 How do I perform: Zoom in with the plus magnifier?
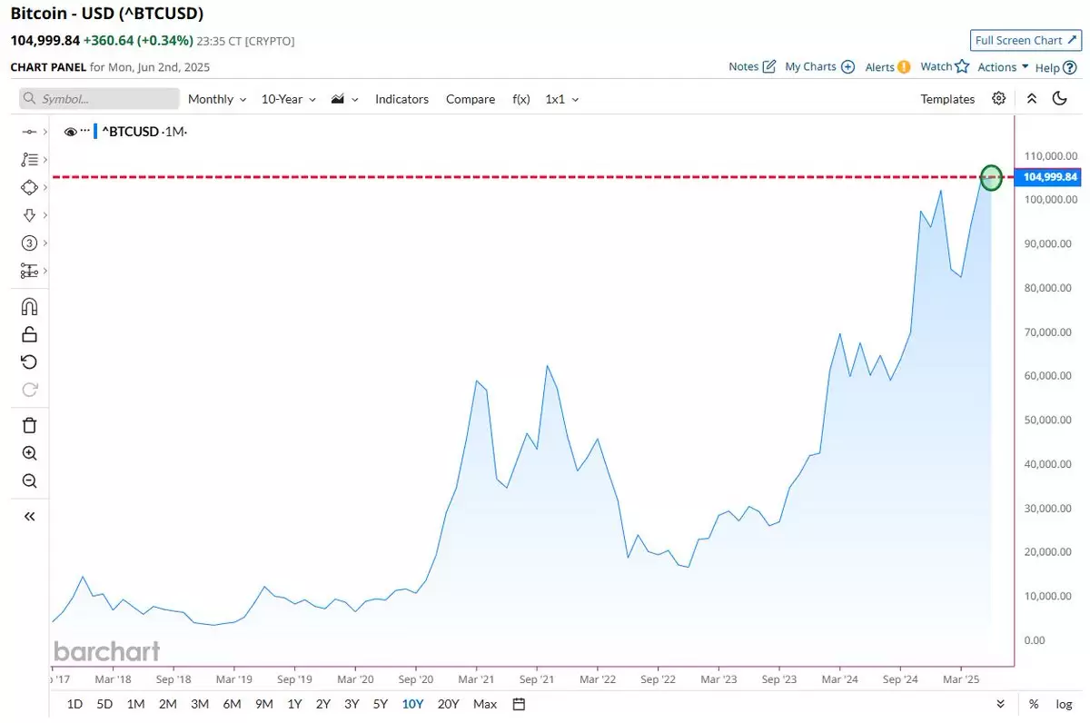29,453
